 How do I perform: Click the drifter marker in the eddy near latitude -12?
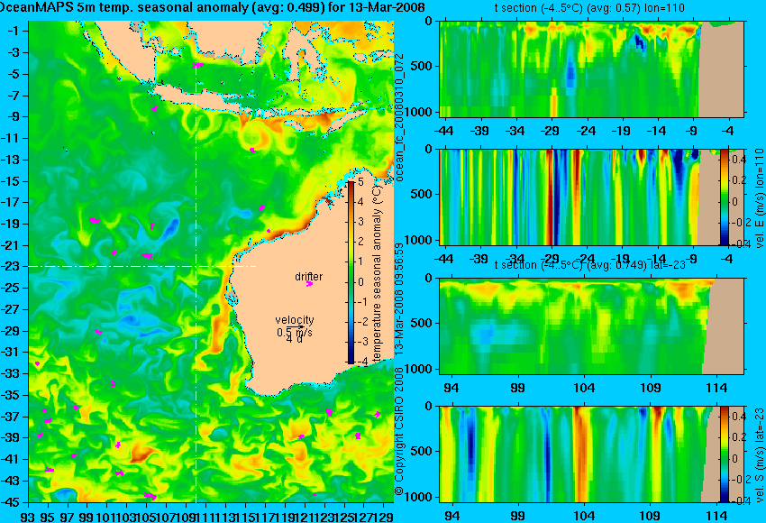(252, 151)
